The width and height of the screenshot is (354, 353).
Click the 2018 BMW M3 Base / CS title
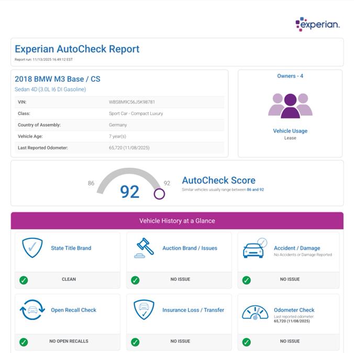pos(58,79)
